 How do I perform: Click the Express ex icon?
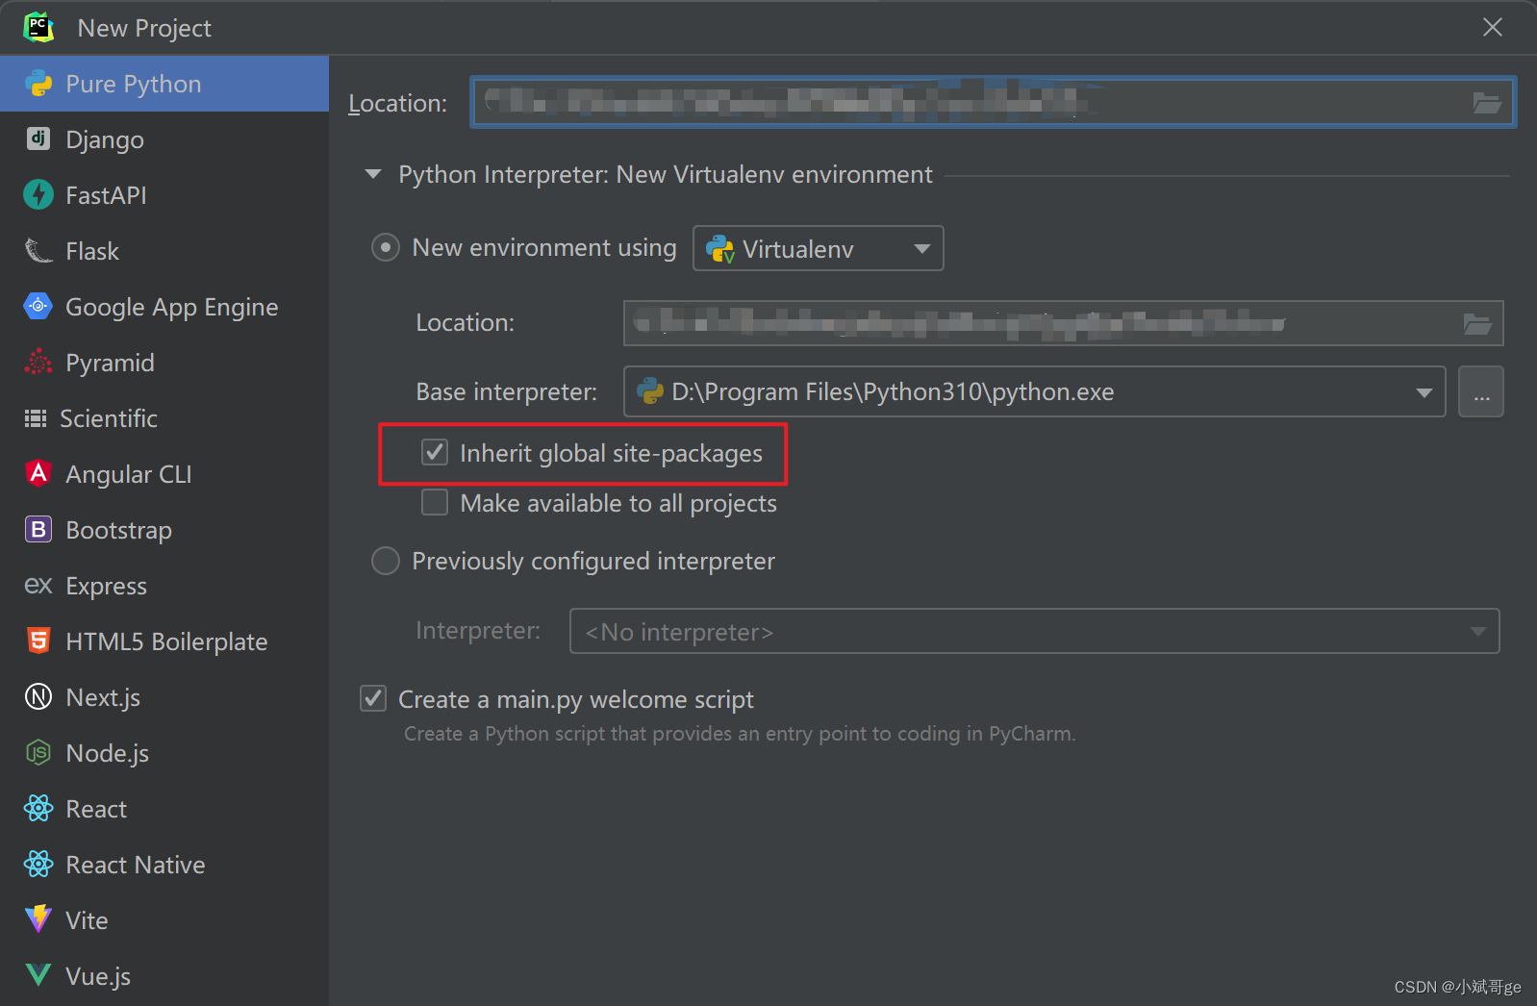point(38,585)
